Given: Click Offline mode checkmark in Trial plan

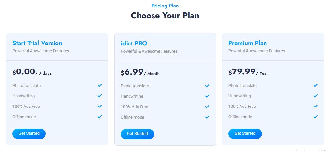Looking at the screenshot, I should tap(100, 117).
